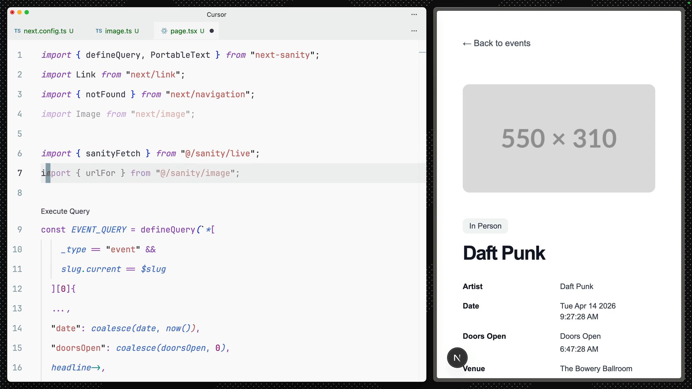Screen dimensions: 692x389
Task: Click the Artist label
Action: click(x=472, y=286)
